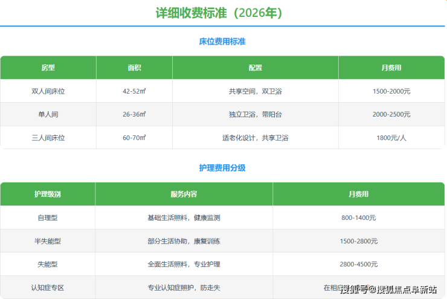Click the 2800-4500元 fee cell
The width and height of the screenshot is (447, 299).
point(358,264)
